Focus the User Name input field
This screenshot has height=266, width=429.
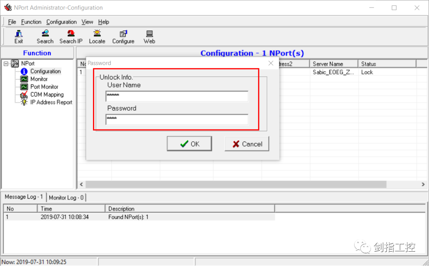tap(177, 96)
